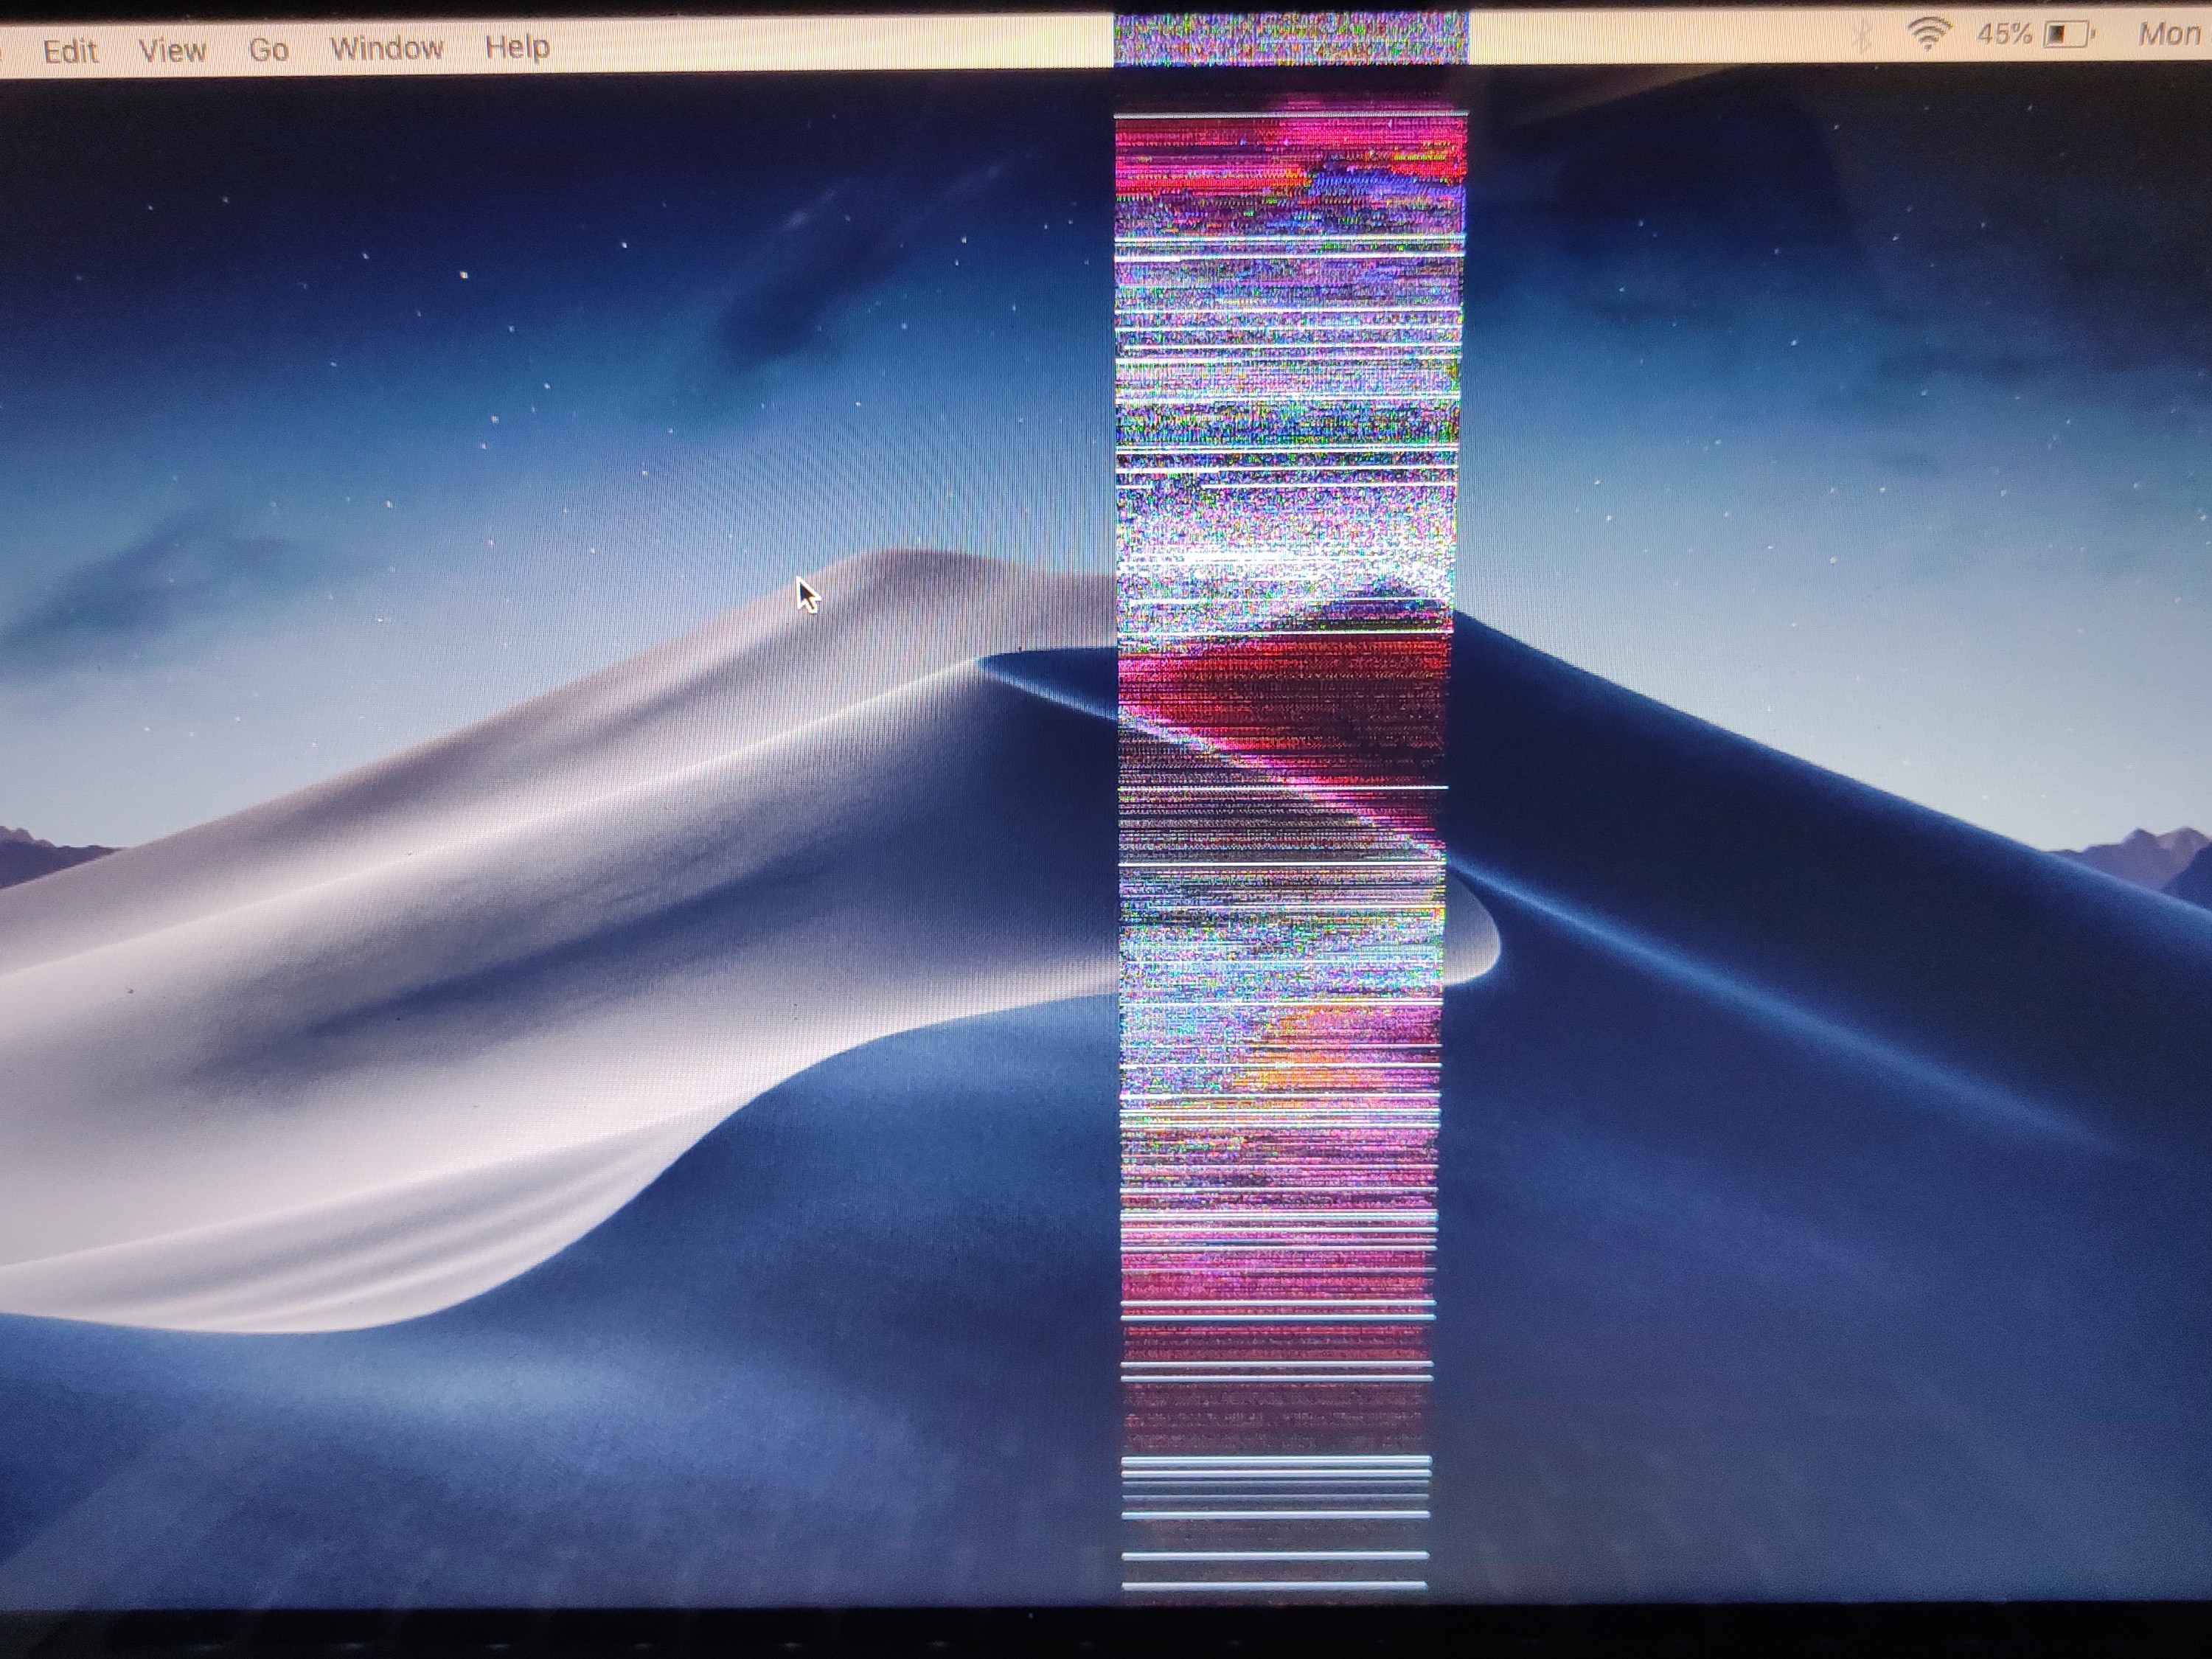Open the View menu

click(172, 49)
